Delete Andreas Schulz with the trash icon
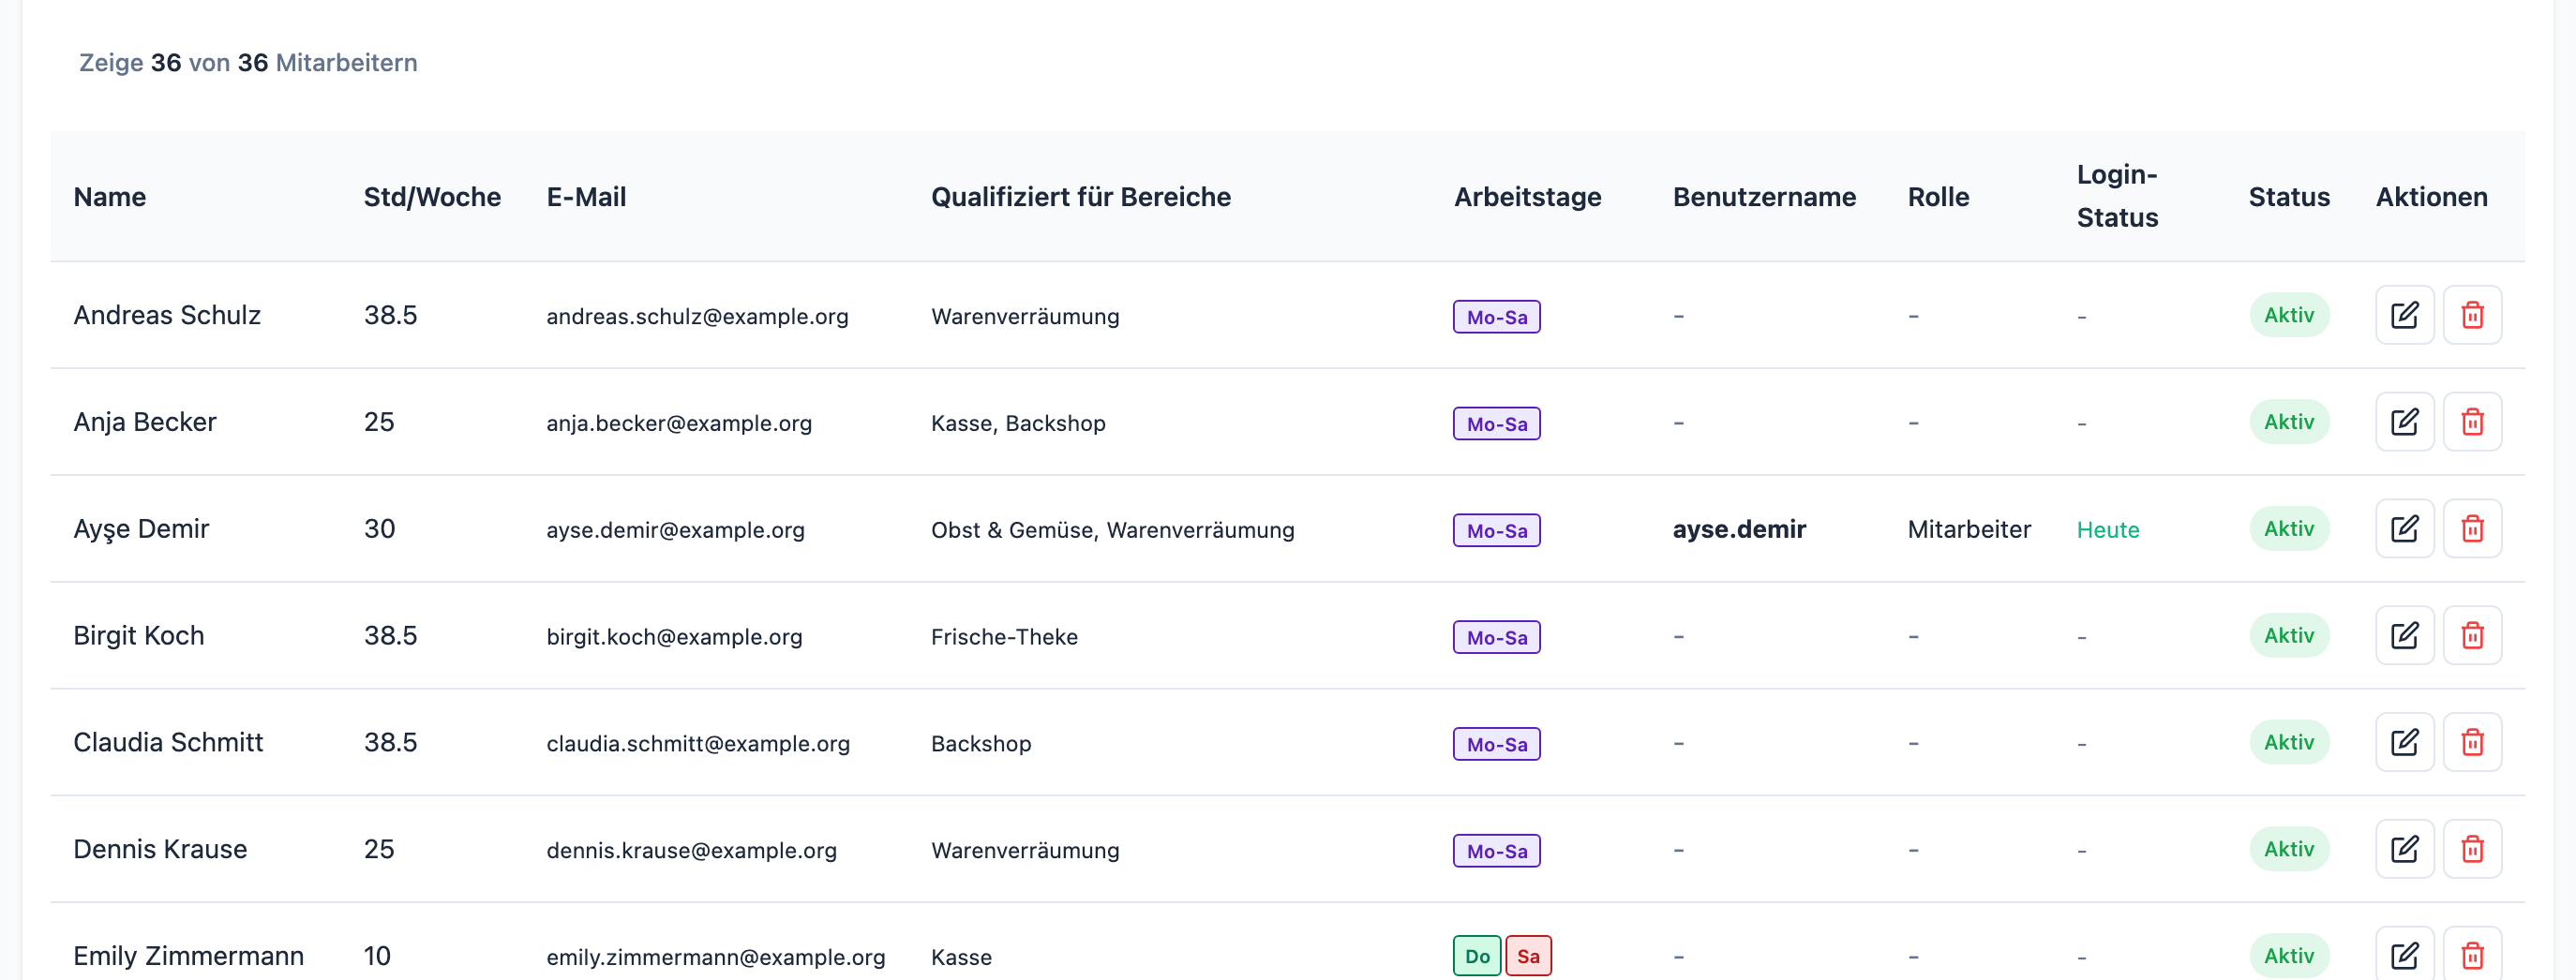2576x980 pixels. click(2472, 316)
